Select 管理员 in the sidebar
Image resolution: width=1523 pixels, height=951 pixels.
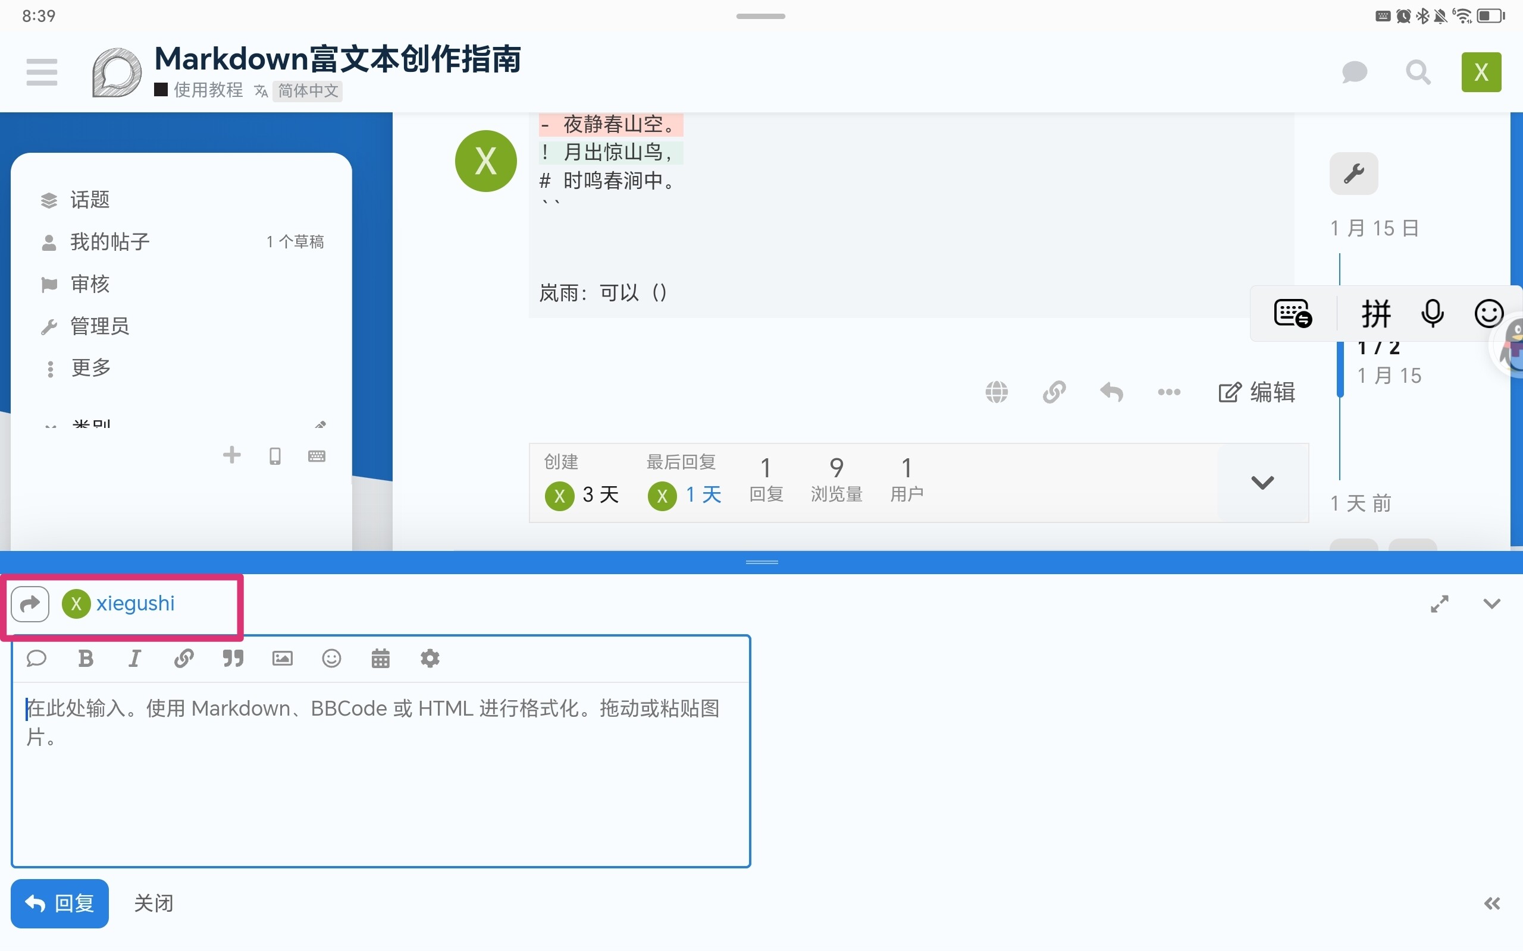tap(99, 326)
